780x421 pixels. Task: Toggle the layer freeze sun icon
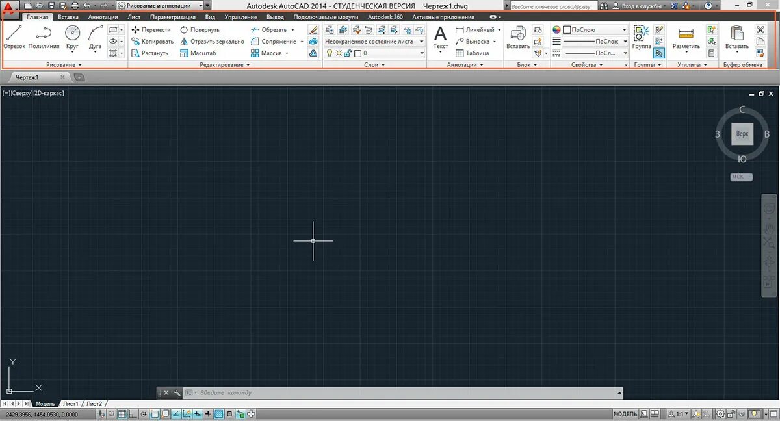(x=339, y=53)
